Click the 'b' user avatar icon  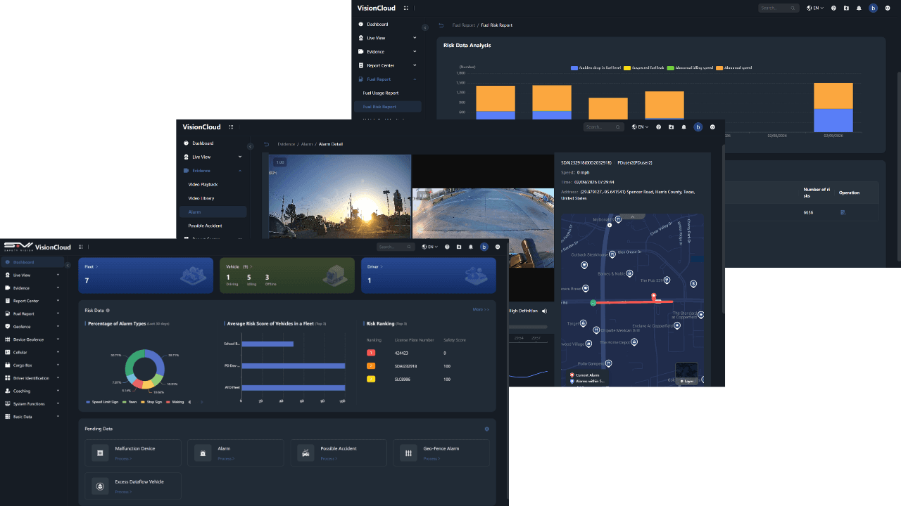click(x=484, y=247)
